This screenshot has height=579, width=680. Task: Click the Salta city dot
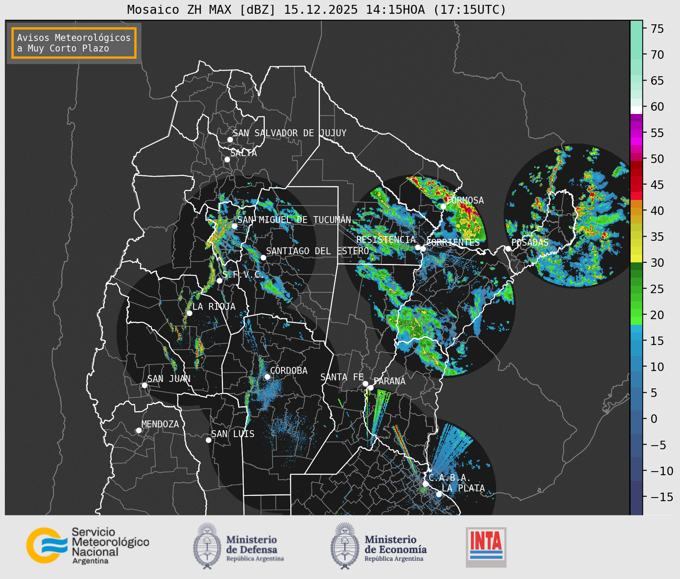[227, 159]
